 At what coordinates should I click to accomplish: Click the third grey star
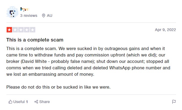click(21, 30)
